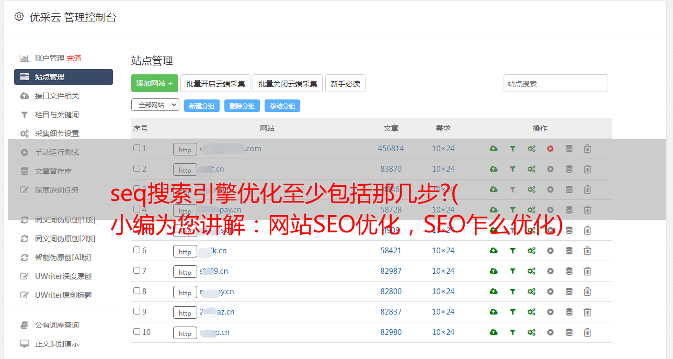The width and height of the screenshot is (673, 359).
Task: Open the gears settings icon in row 8
Action: coord(531,291)
